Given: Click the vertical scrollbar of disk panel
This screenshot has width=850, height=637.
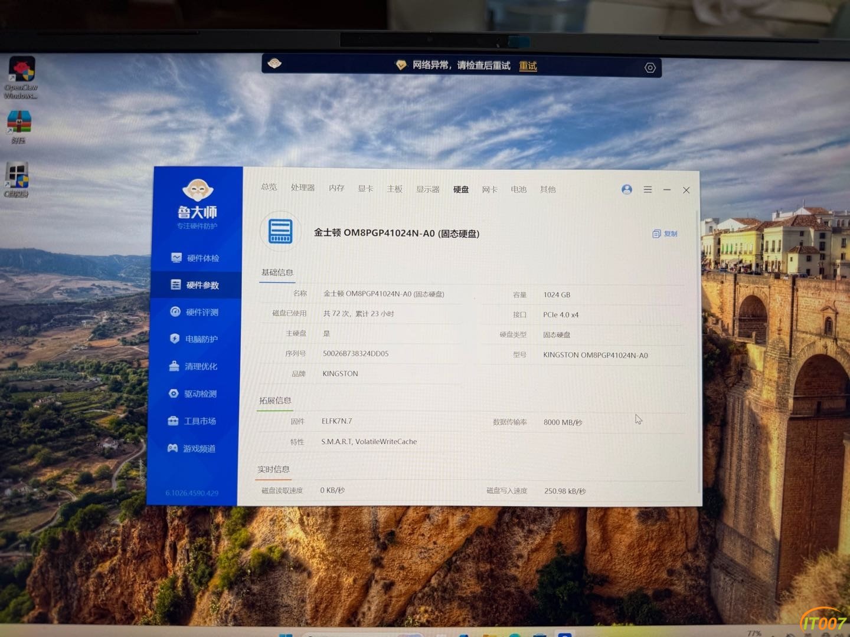Looking at the screenshot, I should point(699,351).
